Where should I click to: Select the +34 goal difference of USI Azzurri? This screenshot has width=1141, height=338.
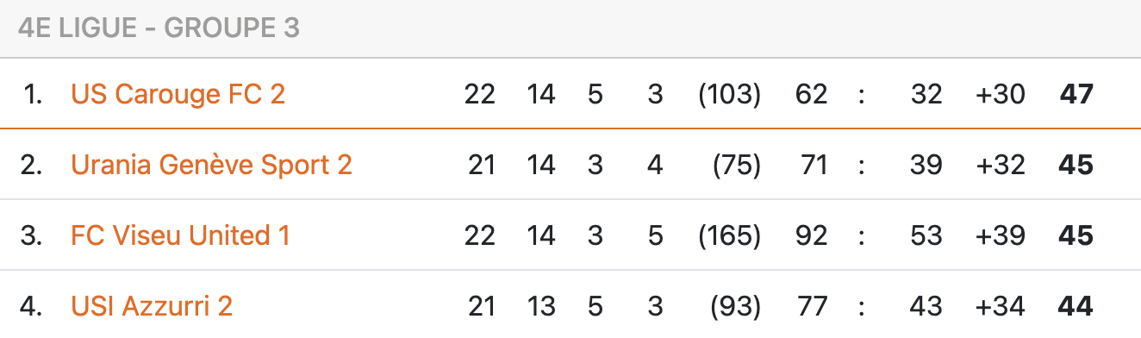point(1001,305)
